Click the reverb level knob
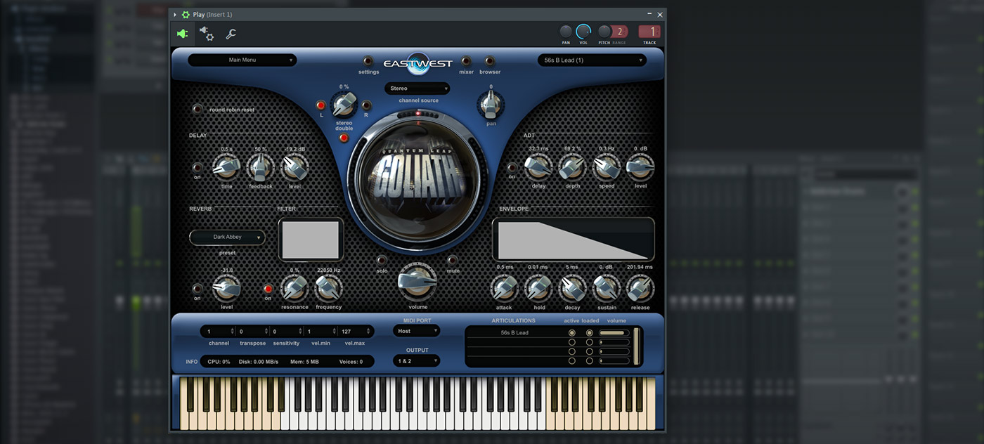 226,288
